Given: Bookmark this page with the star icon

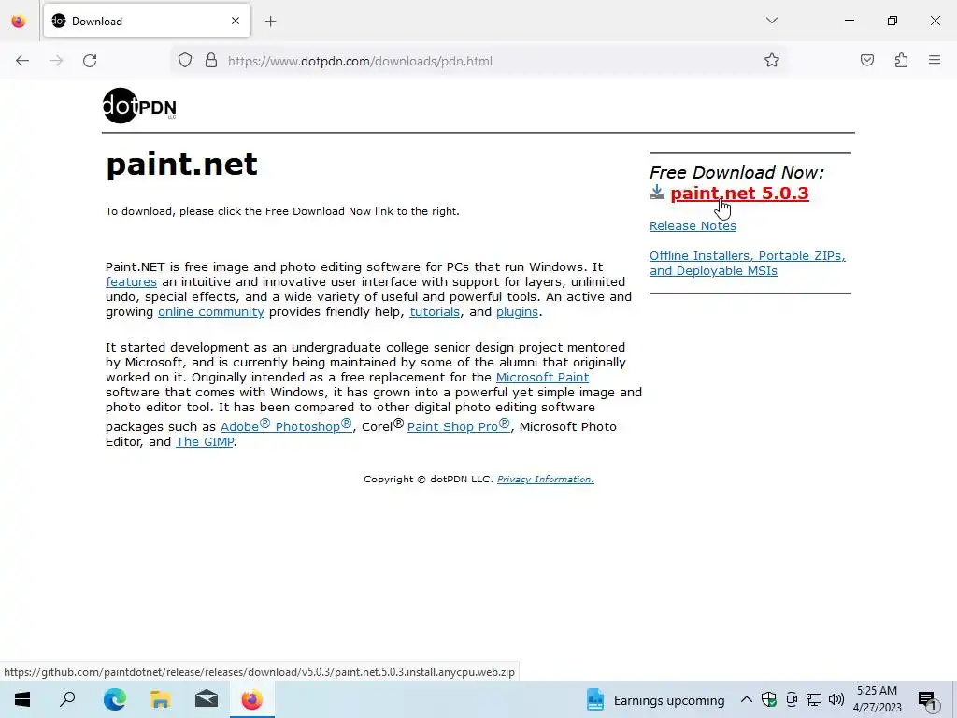Looking at the screenshot, I should [x=771, y=60].
